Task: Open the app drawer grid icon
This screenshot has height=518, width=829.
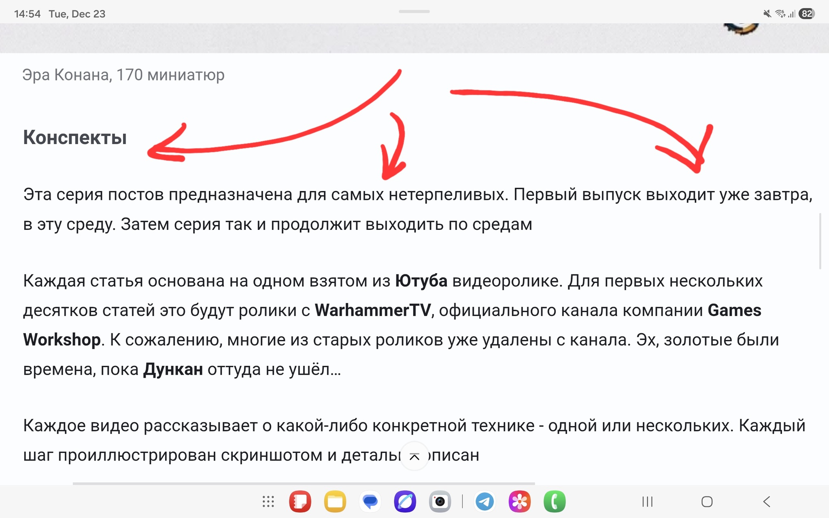Action: pyautogui.click(x=268, y=502)
